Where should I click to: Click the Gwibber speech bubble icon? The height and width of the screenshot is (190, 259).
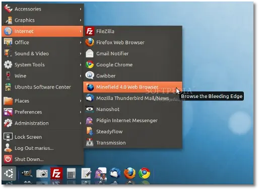click(90, 75)
